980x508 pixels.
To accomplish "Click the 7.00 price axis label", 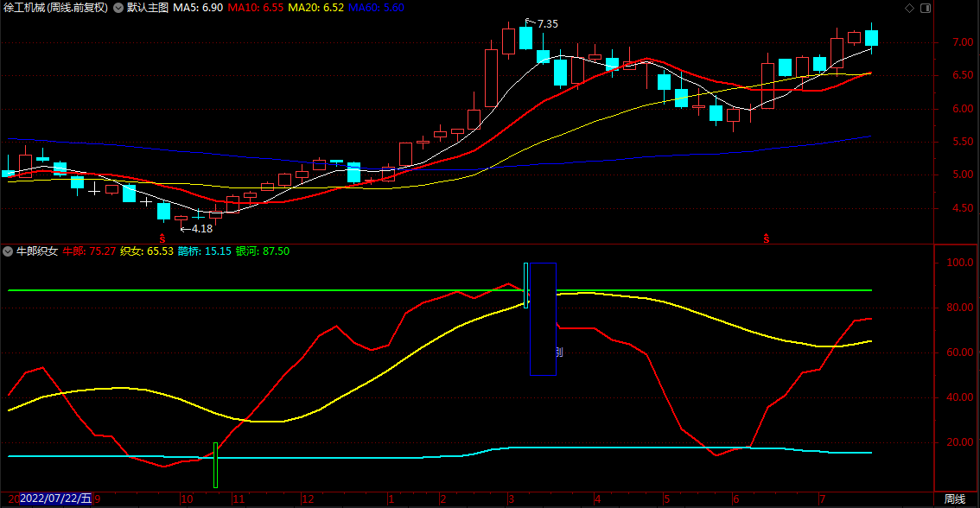I will (x=963, y=42).
